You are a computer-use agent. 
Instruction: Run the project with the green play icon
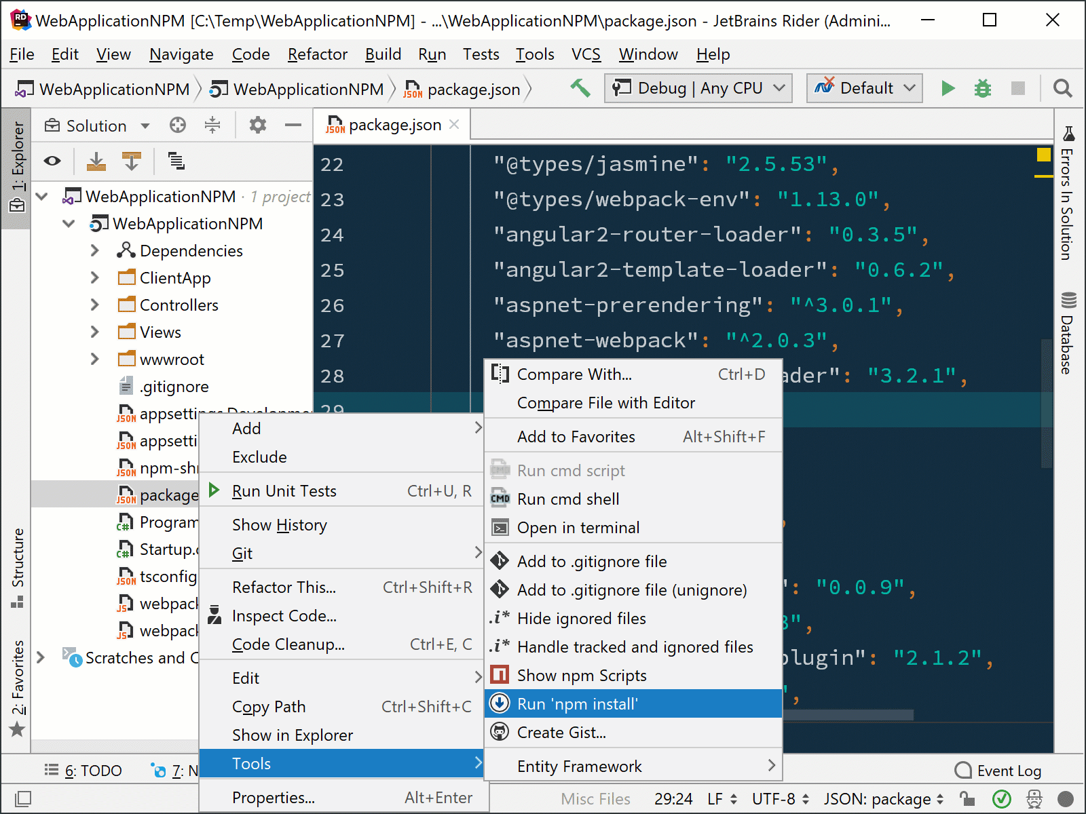tap(948, 88)
